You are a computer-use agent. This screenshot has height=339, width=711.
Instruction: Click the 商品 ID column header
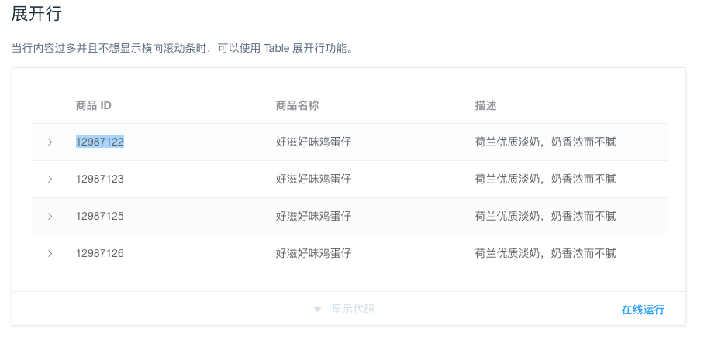[94, 105]
